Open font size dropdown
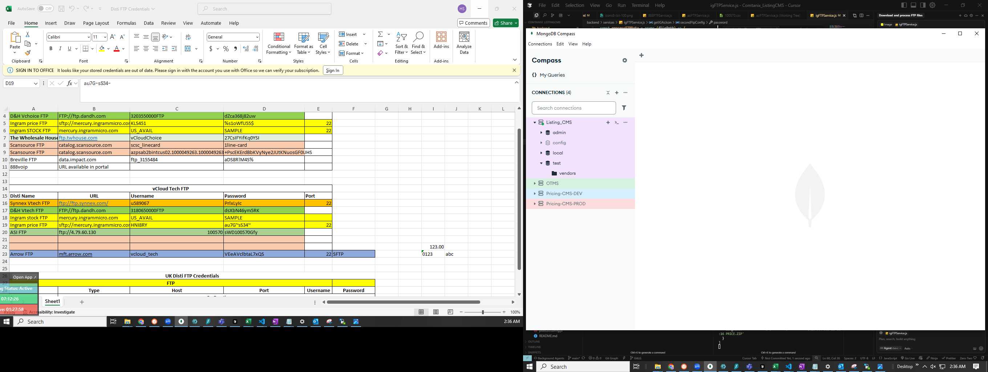 (105, 37)
